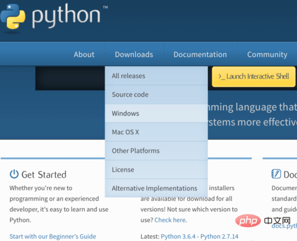Screen dimensions: 297x241
Task: Launch the Interactive Shell
Action: pyautogui.click(x=253, y=76)
